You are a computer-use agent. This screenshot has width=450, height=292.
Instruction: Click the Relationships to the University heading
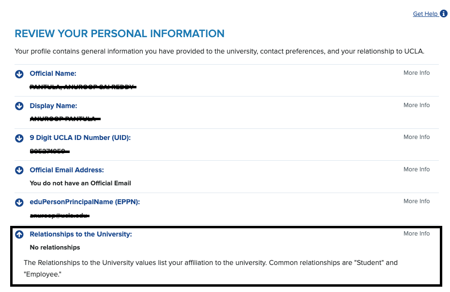coord(81,234)
